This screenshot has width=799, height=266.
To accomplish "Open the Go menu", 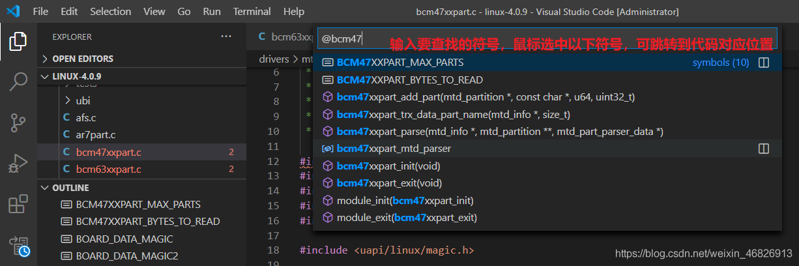I will click(x=184, y=12).
